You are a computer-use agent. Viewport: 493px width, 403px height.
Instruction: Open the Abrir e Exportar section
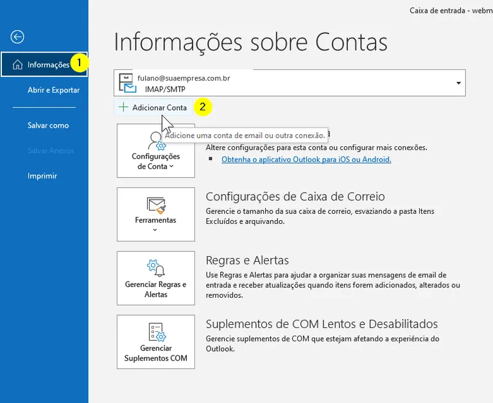click(53, 90)
